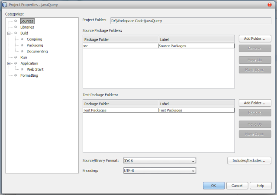Open the Encoding UTF-8 dropdown
Screen dimensions: 277x195
[159, 171]
